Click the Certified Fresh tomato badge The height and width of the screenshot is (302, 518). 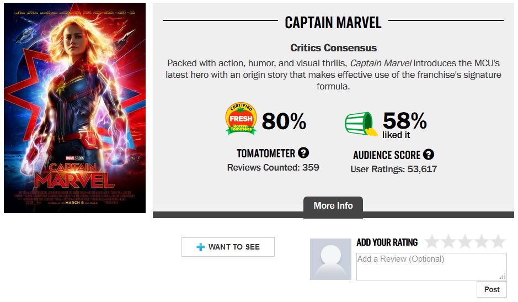241,119
